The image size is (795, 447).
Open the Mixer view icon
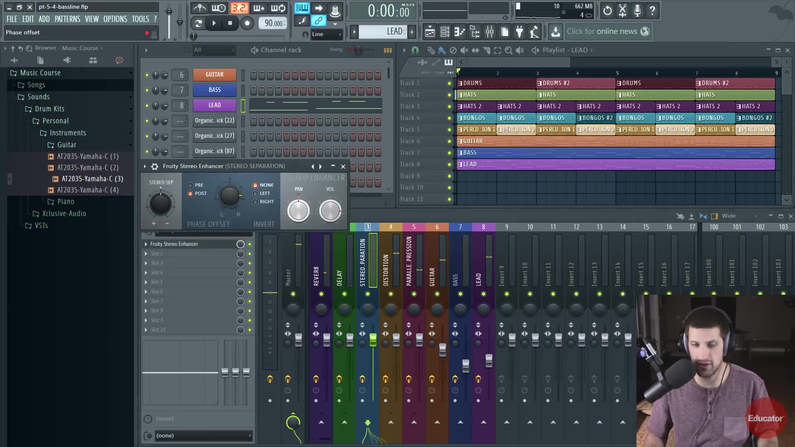click(489, 31)
